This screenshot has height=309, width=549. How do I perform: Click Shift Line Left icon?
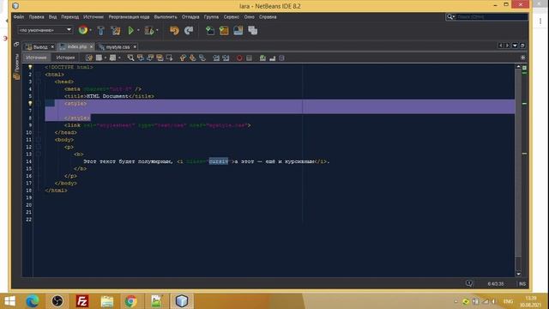pos(216,58)
